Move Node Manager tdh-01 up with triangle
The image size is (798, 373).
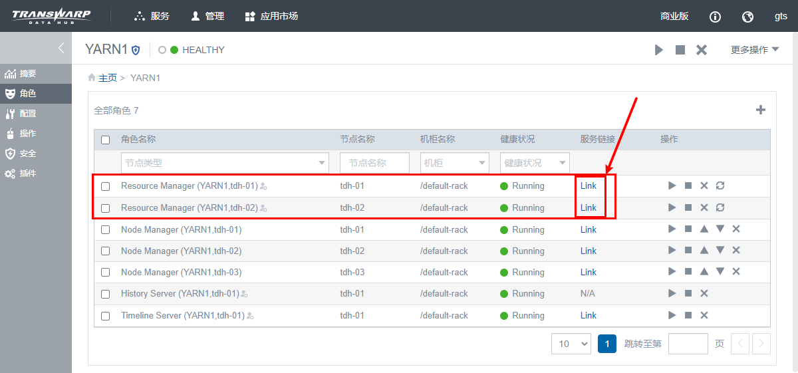coord(704,229)
